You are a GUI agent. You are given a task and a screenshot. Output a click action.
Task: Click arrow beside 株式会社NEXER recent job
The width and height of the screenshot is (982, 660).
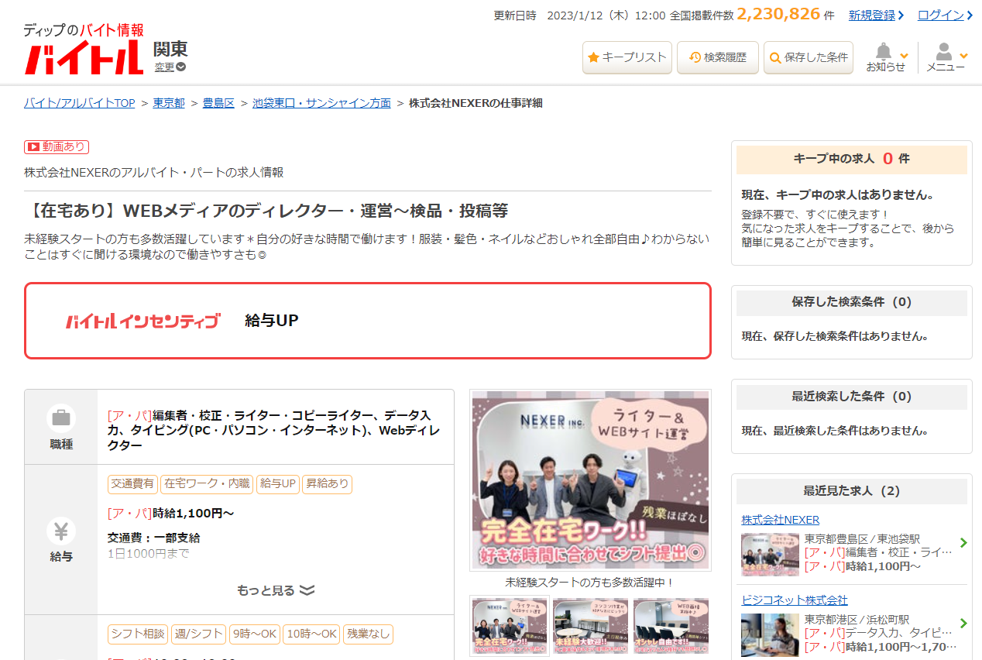(x=963, y=543)
